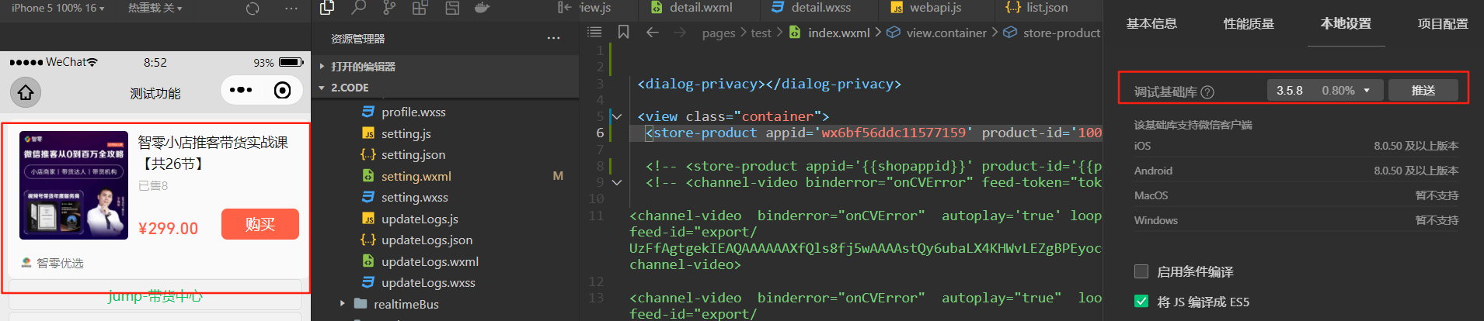Open the simulator toolbar more-options dots
The width and height of the screenshot is (1484, 321).
[x=291, y=9]
